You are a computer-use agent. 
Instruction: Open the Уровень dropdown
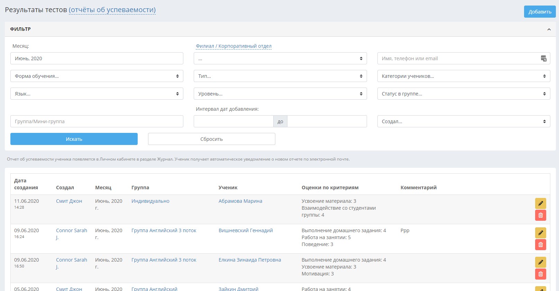[x=280, y=94]
